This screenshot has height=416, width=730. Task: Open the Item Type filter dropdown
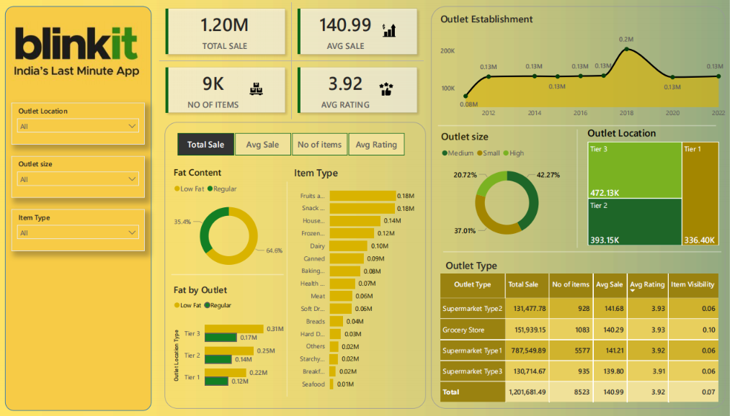pyautogui.click(x=78, y=232)
